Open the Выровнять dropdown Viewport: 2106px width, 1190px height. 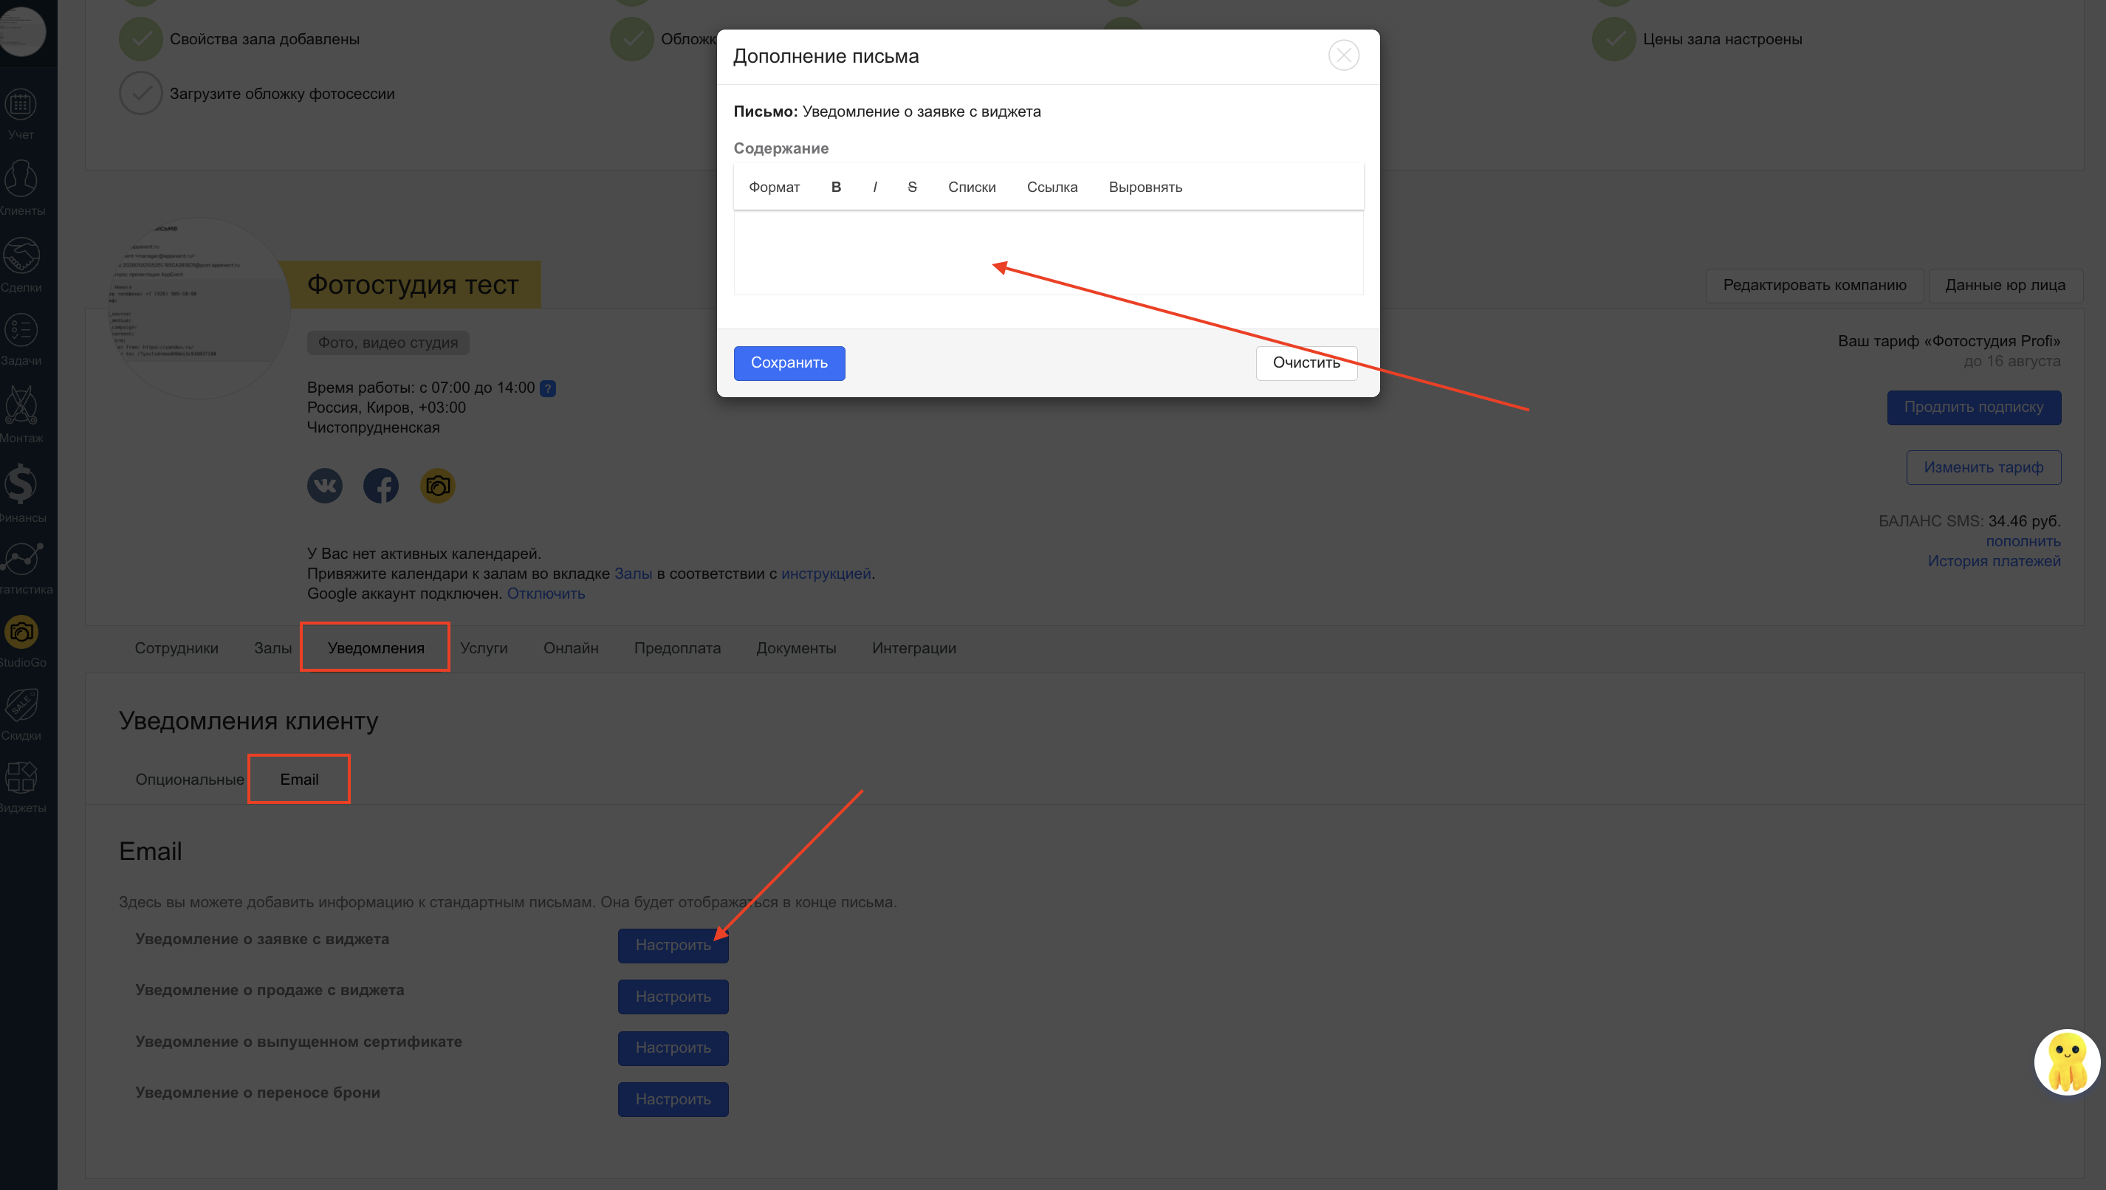1145,188
